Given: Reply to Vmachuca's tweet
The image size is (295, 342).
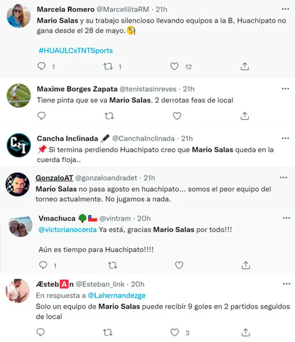Looking at the screenshot, I should pos(42,265).
